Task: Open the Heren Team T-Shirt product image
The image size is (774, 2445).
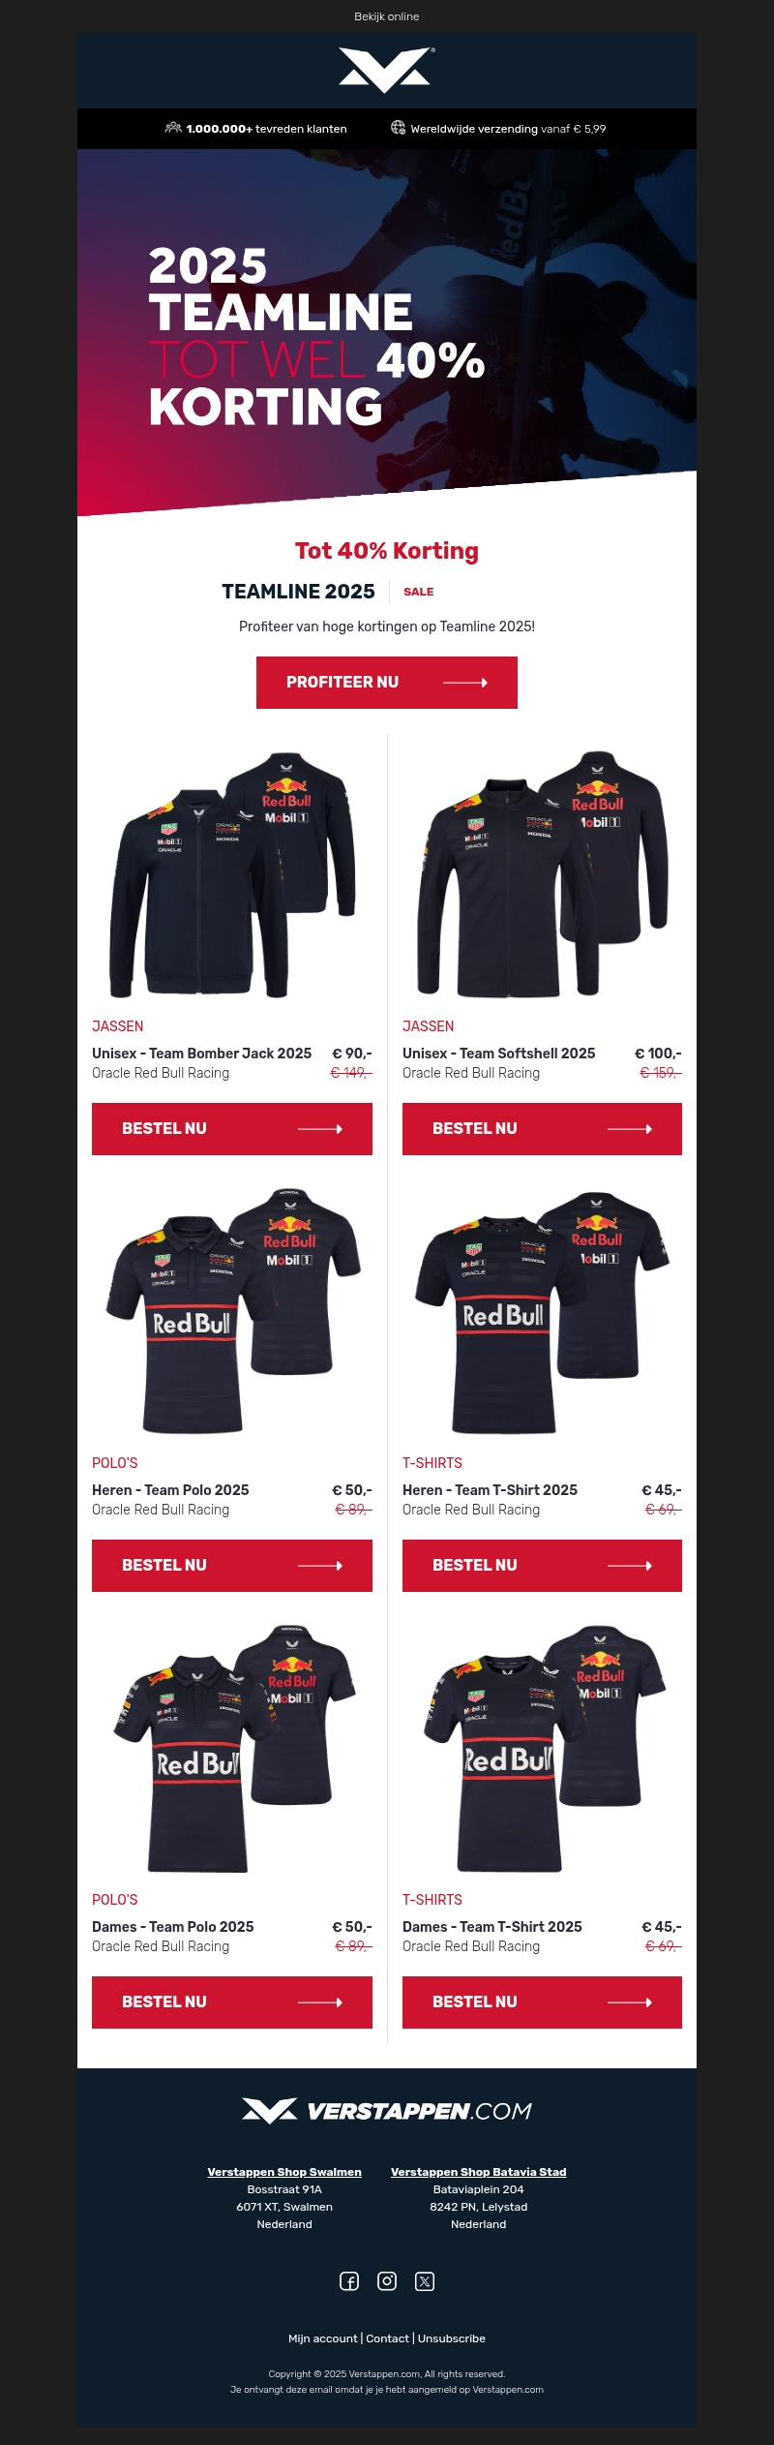Action: tap(542, 1311)
